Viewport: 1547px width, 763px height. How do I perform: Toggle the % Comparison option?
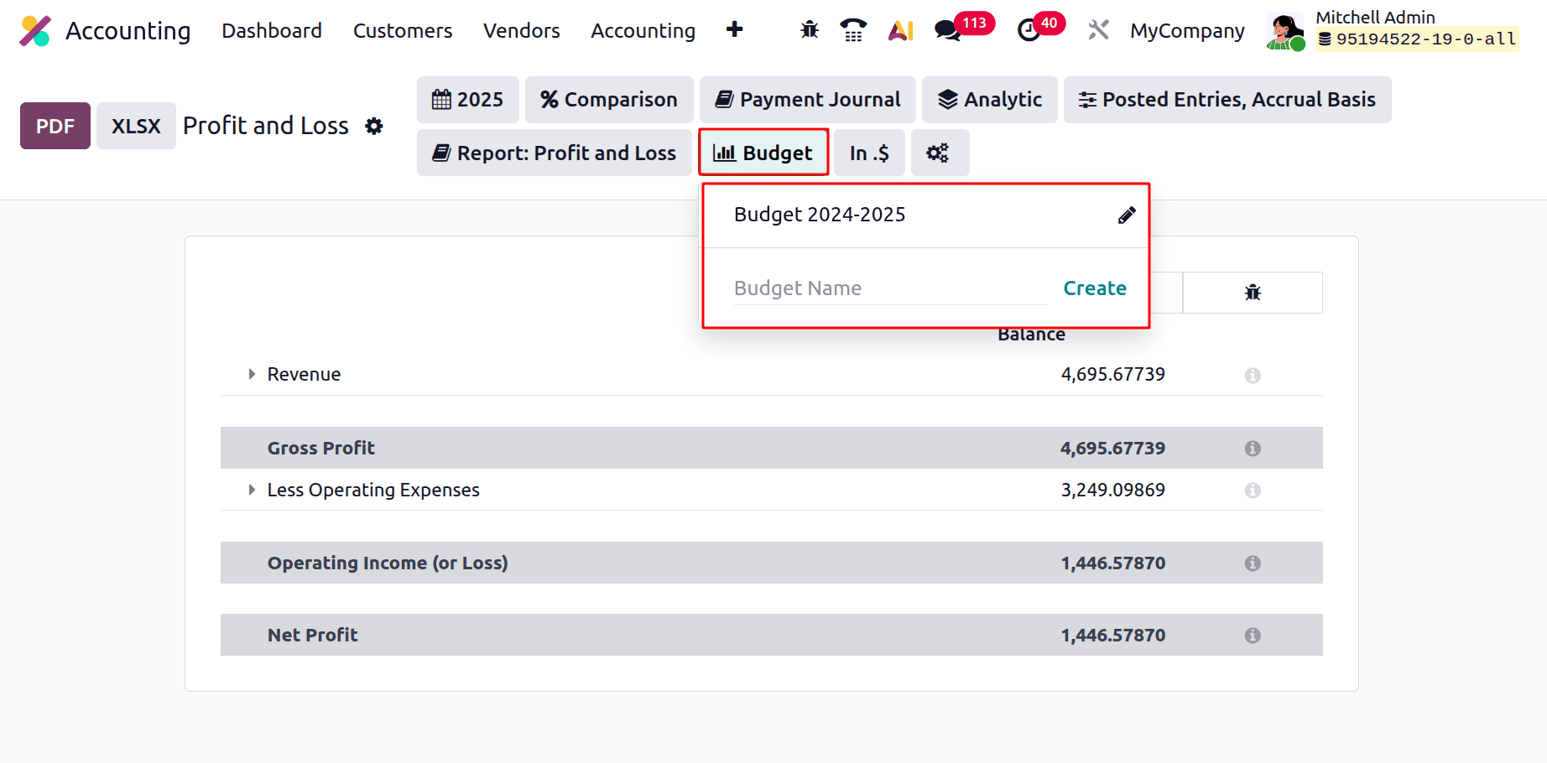609,99
